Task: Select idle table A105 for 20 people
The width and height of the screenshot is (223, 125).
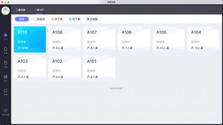Action: click(x=169, y=39)
